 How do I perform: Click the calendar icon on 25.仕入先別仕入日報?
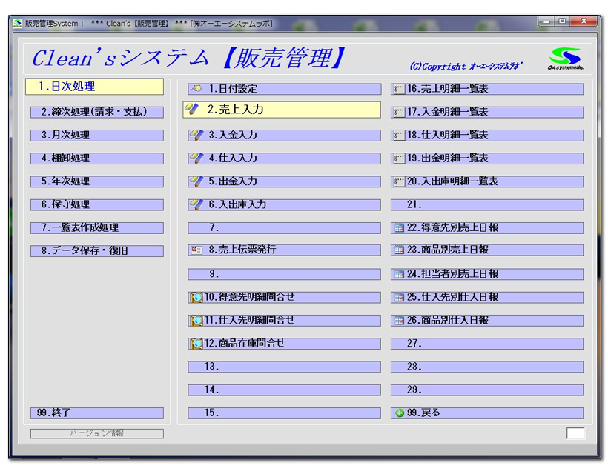point(400,298)
